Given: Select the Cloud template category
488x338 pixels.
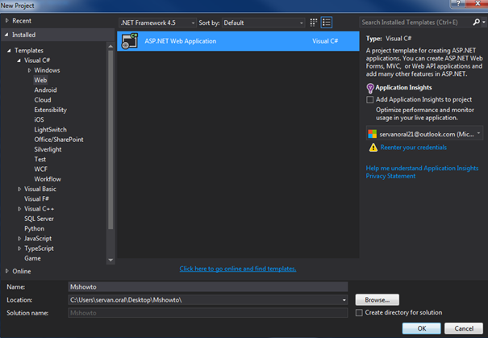Looking at the screenshot, I should tap(43, 100).
